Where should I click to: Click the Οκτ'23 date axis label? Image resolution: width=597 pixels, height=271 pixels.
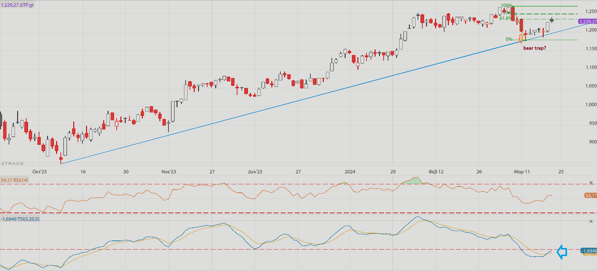tap(40, 172)
